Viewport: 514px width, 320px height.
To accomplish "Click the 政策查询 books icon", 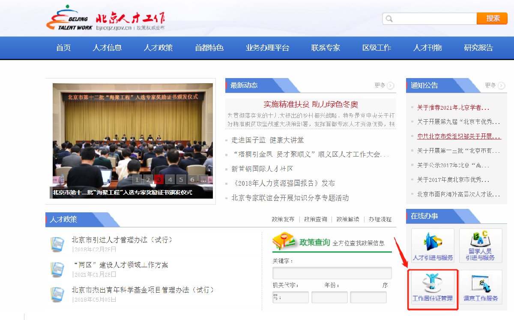I will pyautogui.click(x=284, y=241).
